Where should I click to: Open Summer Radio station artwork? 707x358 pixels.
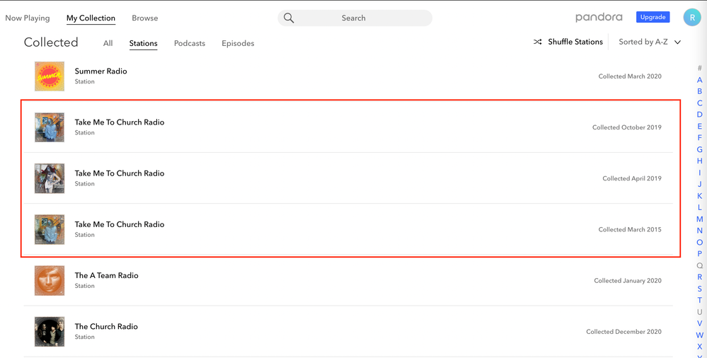pyautogui.click(x=50, y=76)
